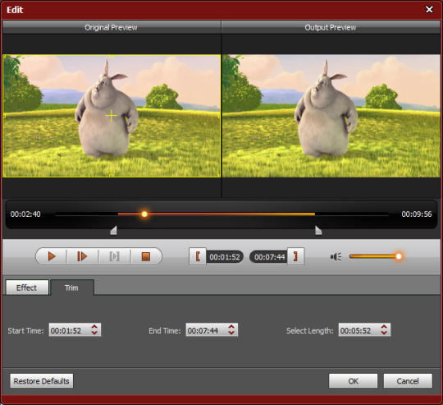Close the Edit window with X
Viewport: 443px width, 405px height.
429,10
